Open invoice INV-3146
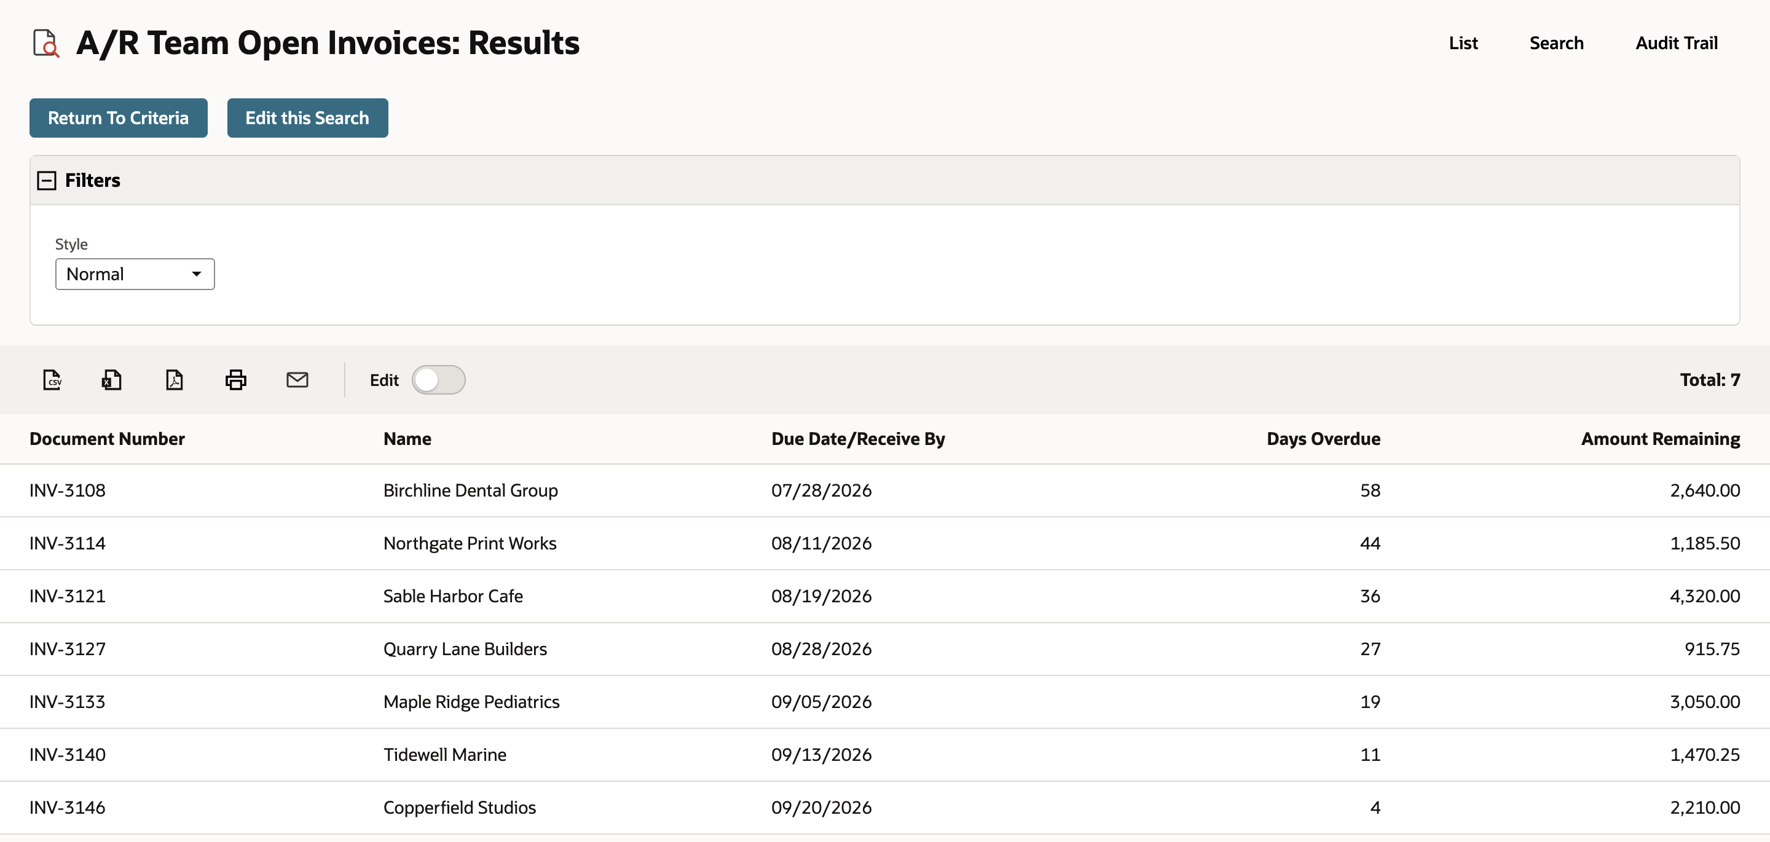 [x=68, y=808]
